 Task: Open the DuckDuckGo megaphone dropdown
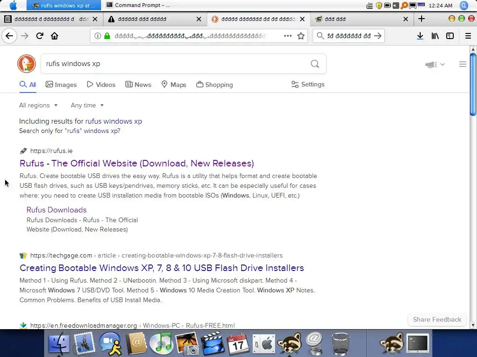coord(435,64)
